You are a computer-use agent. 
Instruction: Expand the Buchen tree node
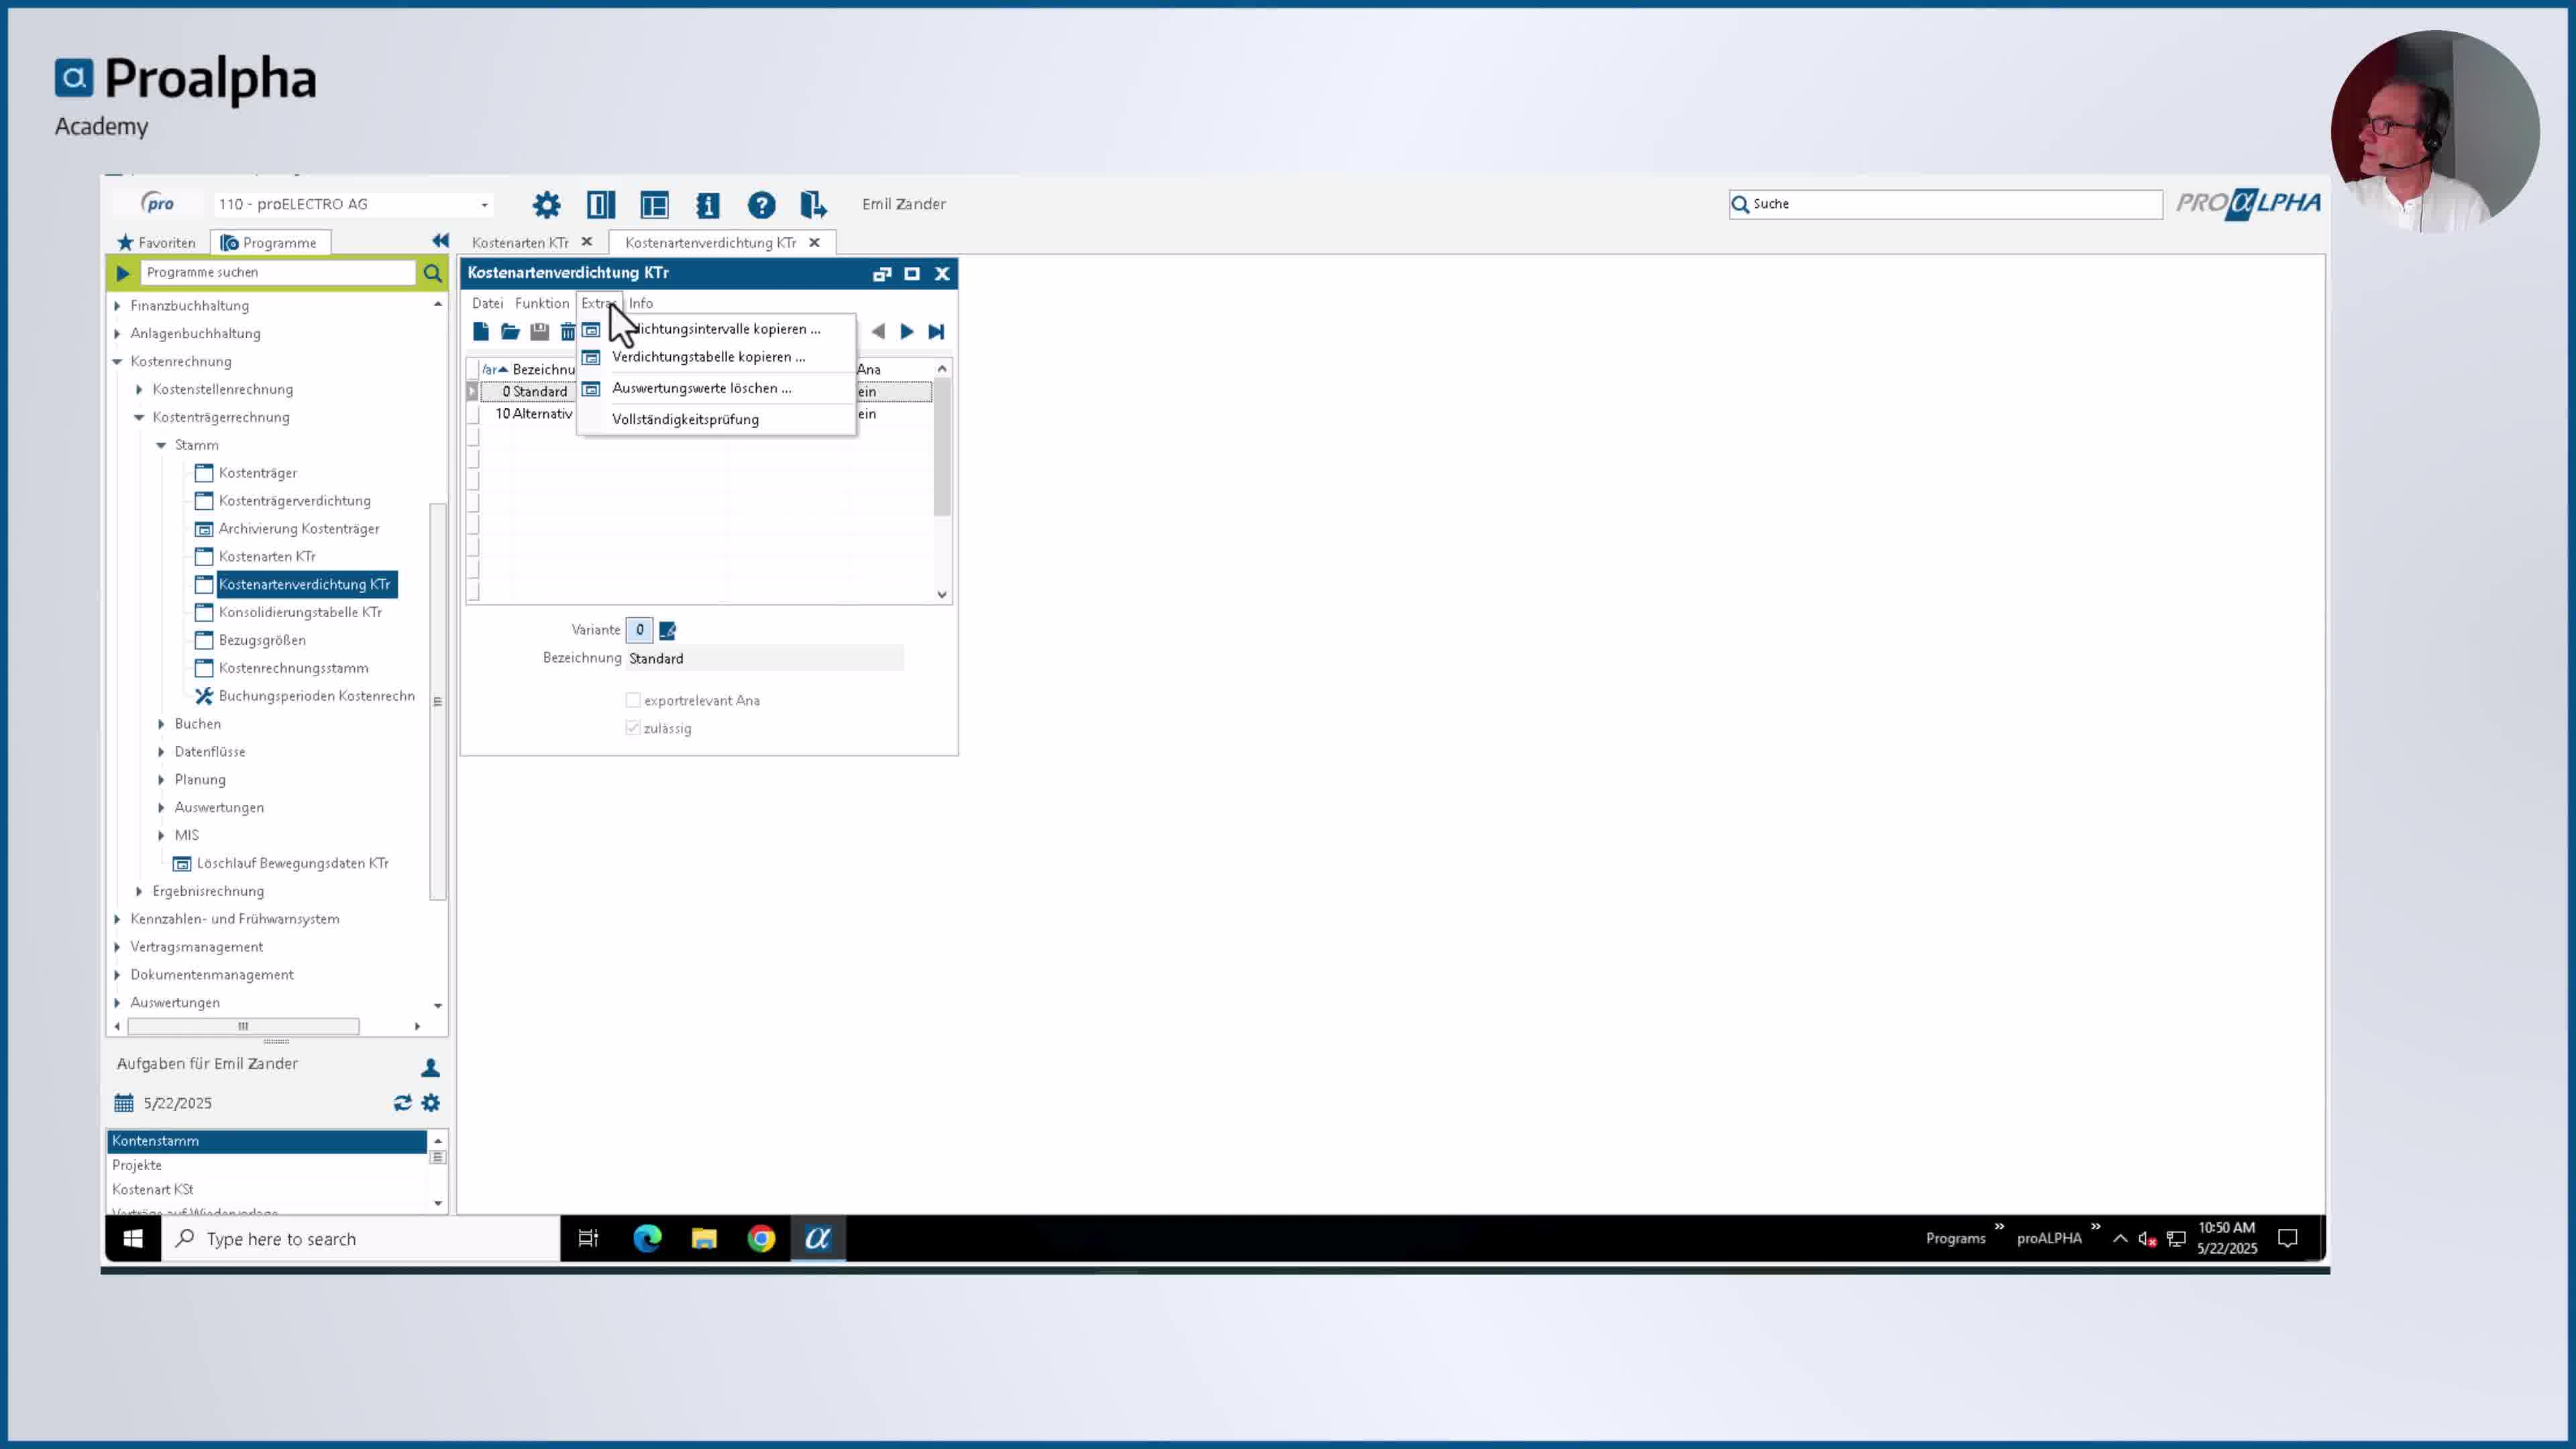click(162, 724)
